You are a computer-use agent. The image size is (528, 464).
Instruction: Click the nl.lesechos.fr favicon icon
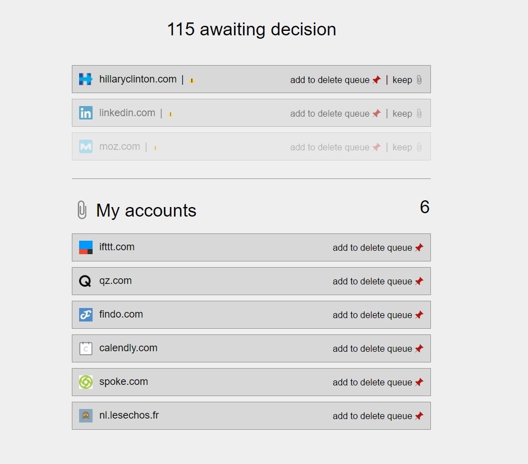85,416
